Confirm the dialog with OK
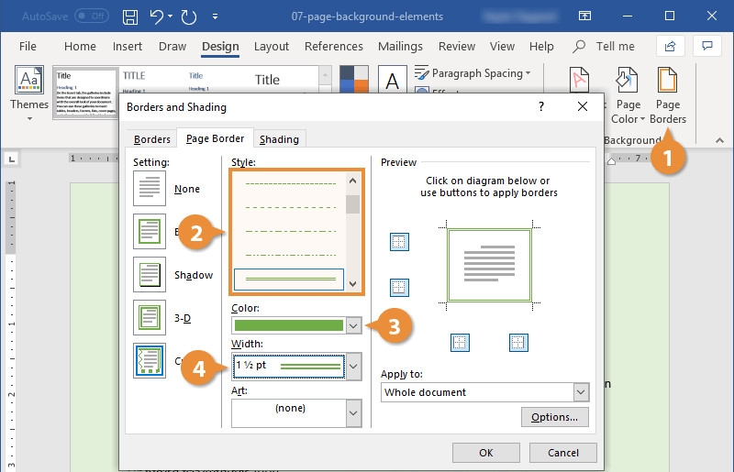 tap(486, 453)
